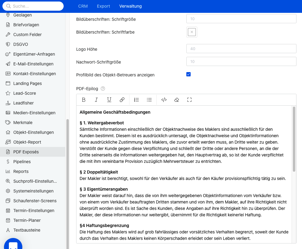This screenshot has width=302, height=249.
Task: Click the Leadfisher icon
Action: tap(8, 103)
